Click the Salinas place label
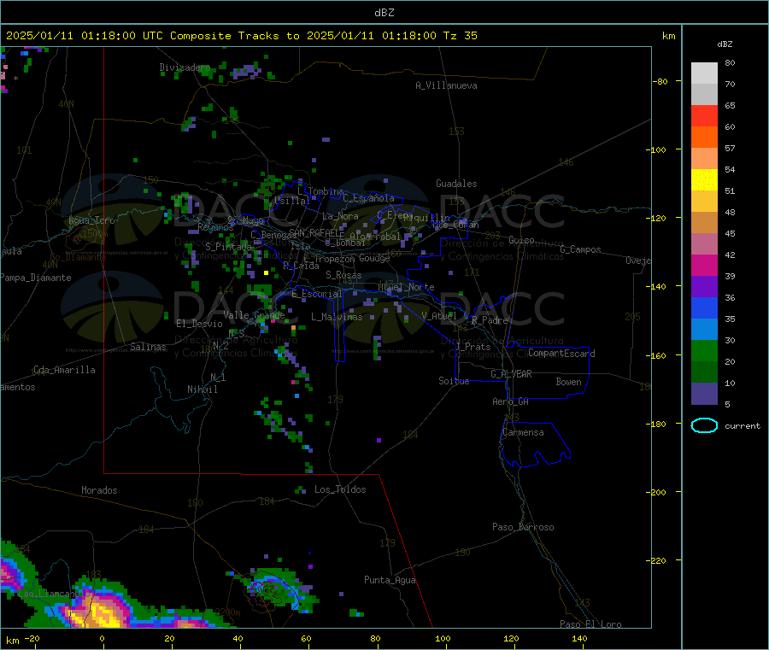Viewport: 769px width, 650px height. tap(148, 347)
